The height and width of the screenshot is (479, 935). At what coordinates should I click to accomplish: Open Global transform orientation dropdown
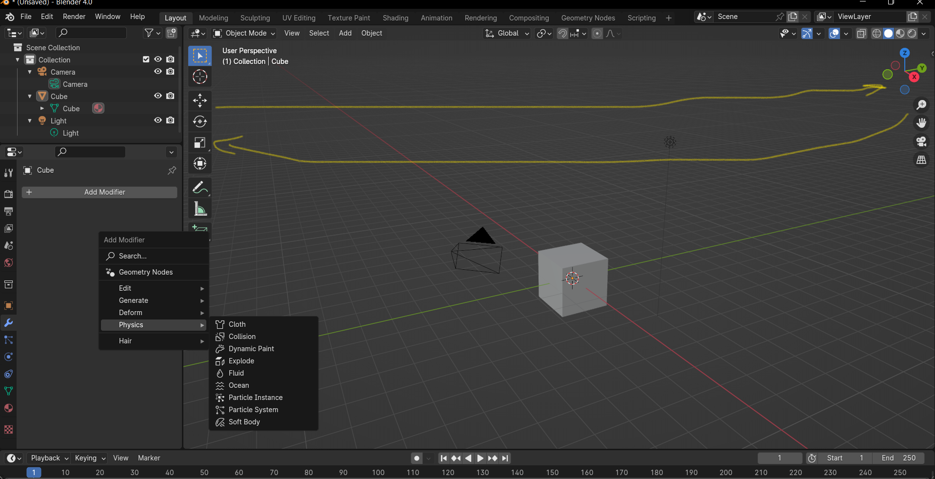(506, 33)
